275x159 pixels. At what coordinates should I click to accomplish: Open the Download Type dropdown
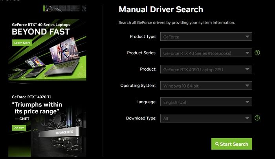(206, 118)
